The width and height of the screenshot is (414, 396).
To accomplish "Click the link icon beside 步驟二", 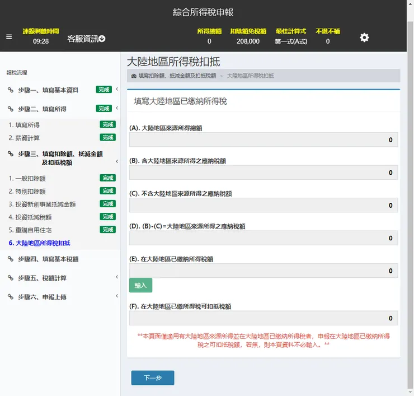I will click(x=11, y=109).
